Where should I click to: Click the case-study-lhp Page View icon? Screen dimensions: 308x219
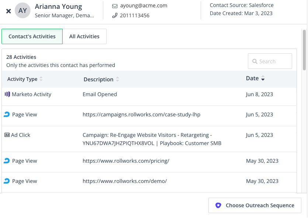(x=7, y=114)
